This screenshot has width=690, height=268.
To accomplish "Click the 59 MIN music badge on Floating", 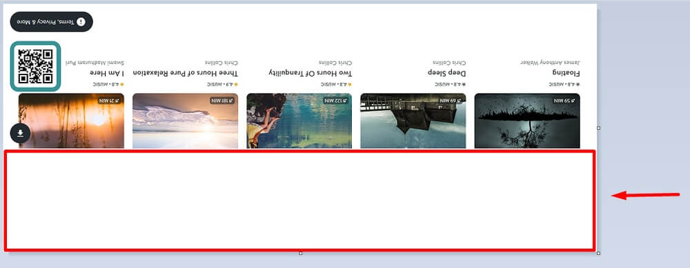I will click(564, 101).
